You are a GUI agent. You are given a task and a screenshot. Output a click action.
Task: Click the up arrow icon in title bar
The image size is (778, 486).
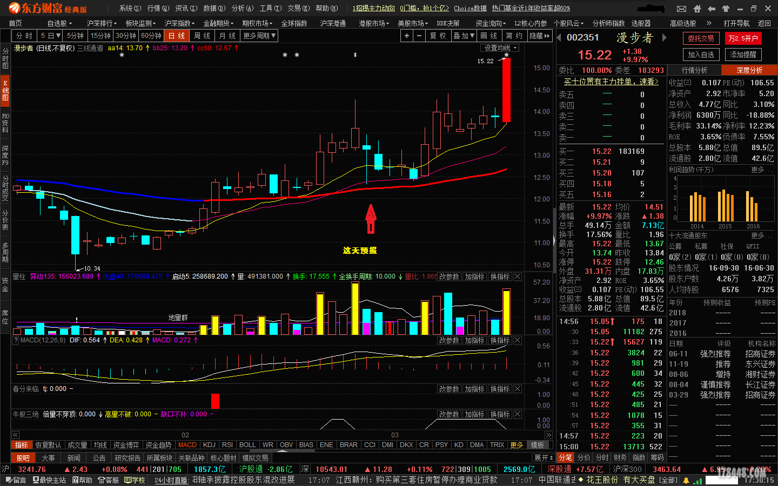click(x=726, y=9)
